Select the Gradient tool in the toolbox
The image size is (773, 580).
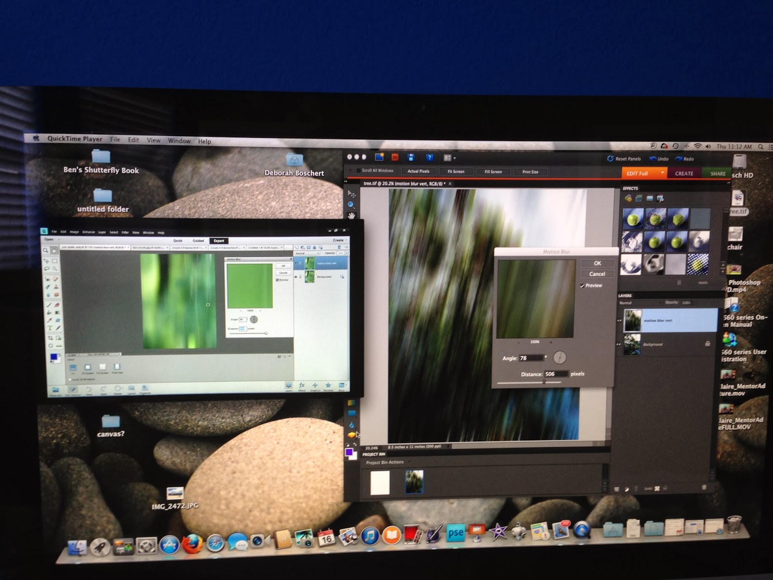click(x=352, y=402)
